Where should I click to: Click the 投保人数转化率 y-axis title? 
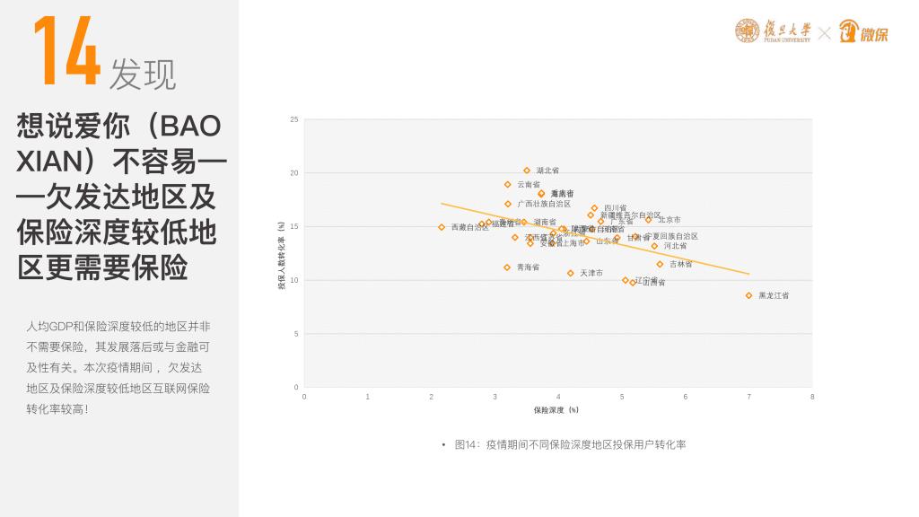(x=282, y=255)
